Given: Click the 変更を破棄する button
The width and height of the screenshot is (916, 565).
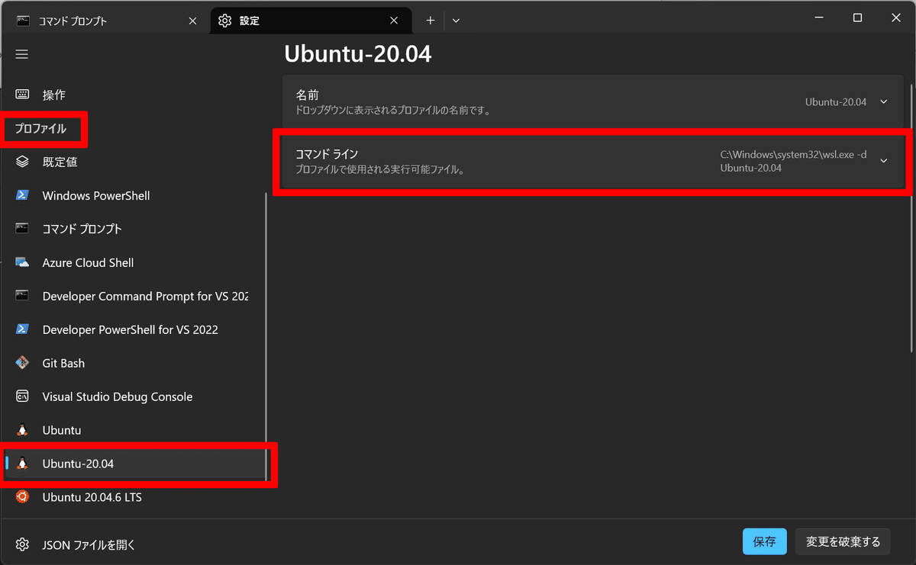Looking at the screenshot, I should tap(843, 541).
